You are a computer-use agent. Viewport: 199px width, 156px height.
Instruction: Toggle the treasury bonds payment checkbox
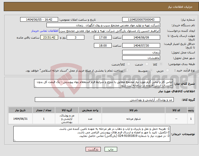(127, 70)
